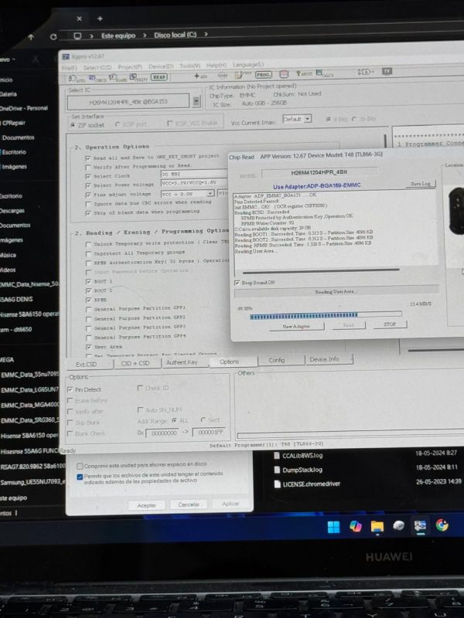Image resolution: width=464 pixels, height=618 pixels.
Task: Click the chip read progress bar
Action: [326, 315]
